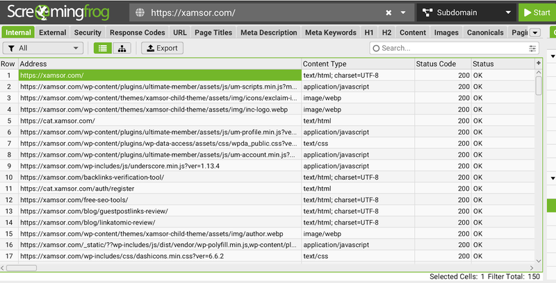Expand the Subdomain mode dropdown

tap(509, 12)
